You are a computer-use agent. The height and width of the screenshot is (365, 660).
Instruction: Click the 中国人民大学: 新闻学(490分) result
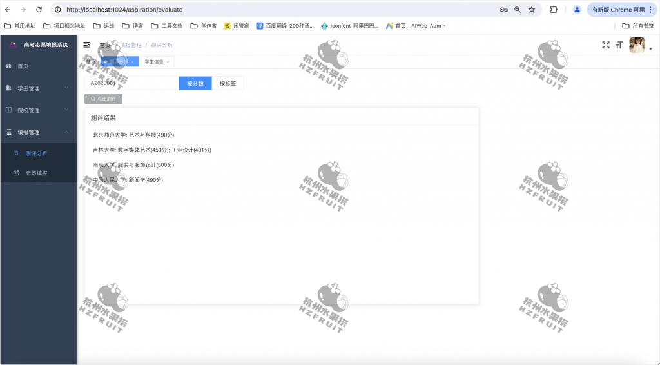click(128, 180)
